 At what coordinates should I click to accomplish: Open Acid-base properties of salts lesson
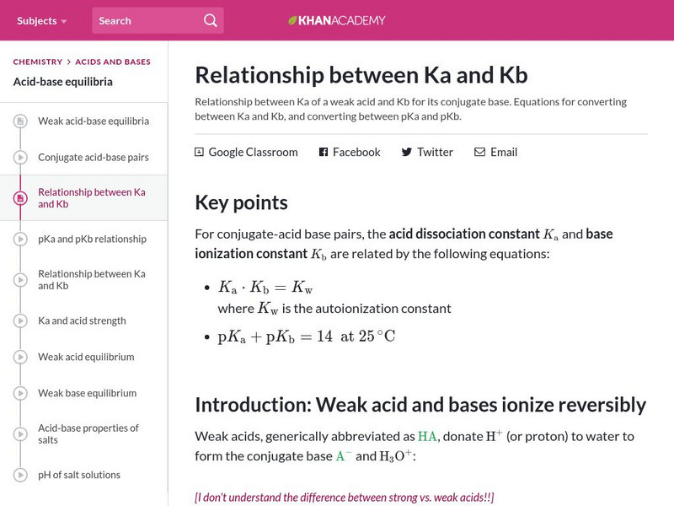point(88,433)
